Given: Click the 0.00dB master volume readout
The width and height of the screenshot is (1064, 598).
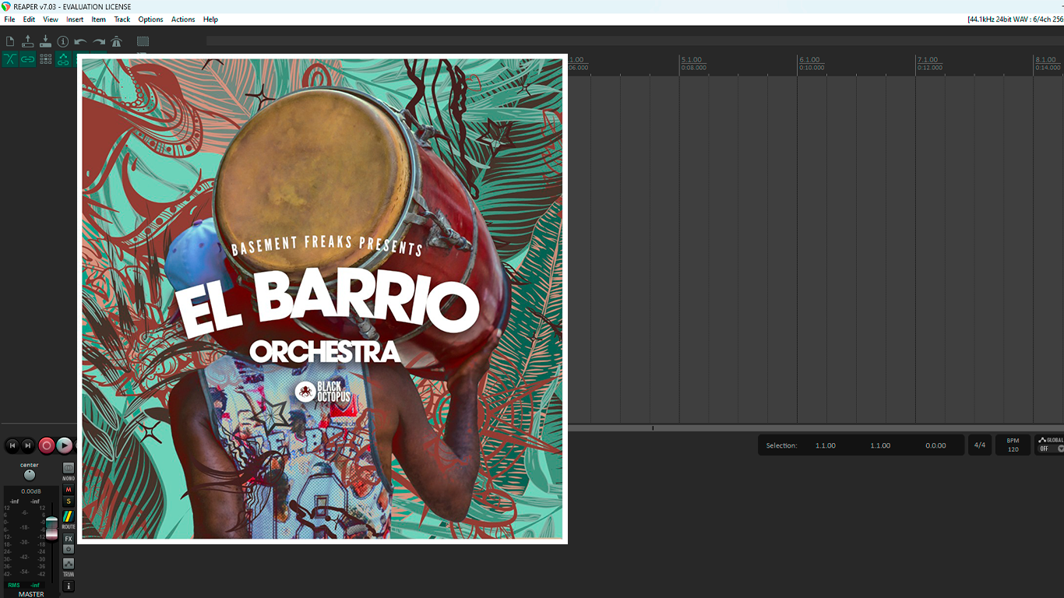Looking at the screenshot, I should click(31, 491).
